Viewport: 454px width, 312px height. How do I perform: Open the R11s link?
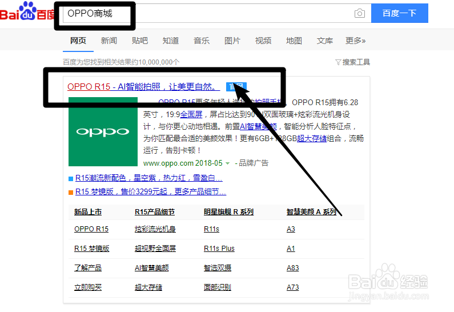[211, 229]
